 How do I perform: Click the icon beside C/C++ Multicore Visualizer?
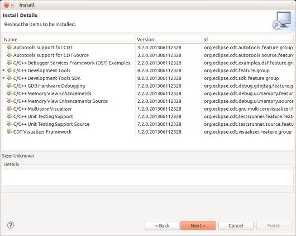(x=9, y=108)
